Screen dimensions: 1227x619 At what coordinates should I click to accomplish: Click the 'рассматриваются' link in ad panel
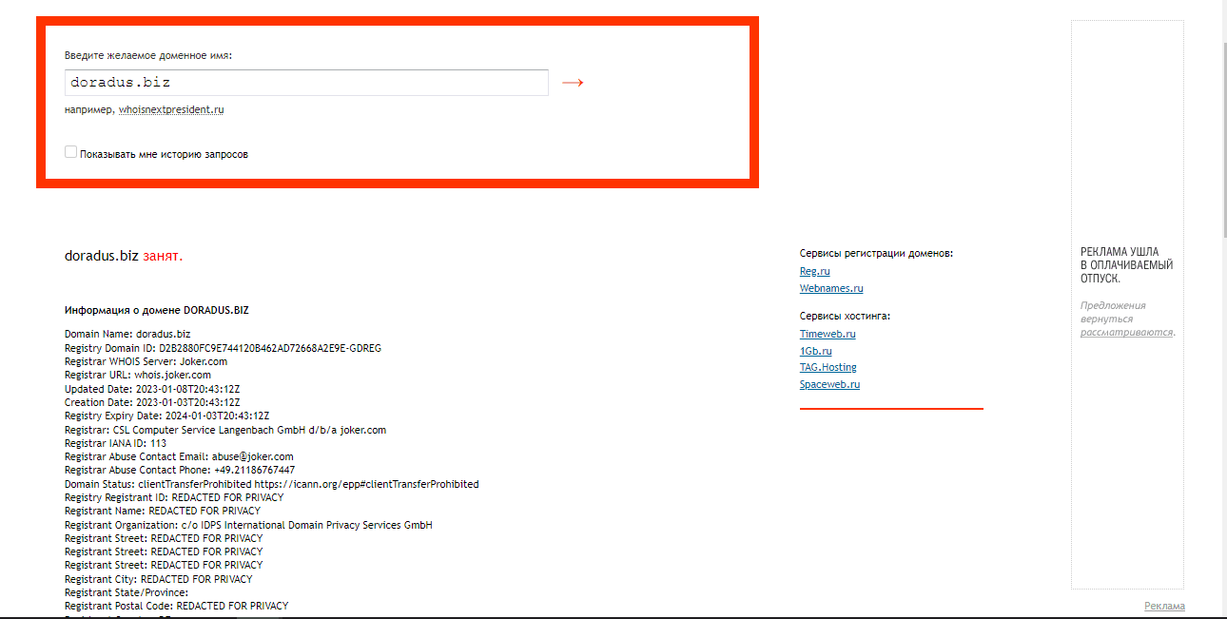[x=1126, y=333]
